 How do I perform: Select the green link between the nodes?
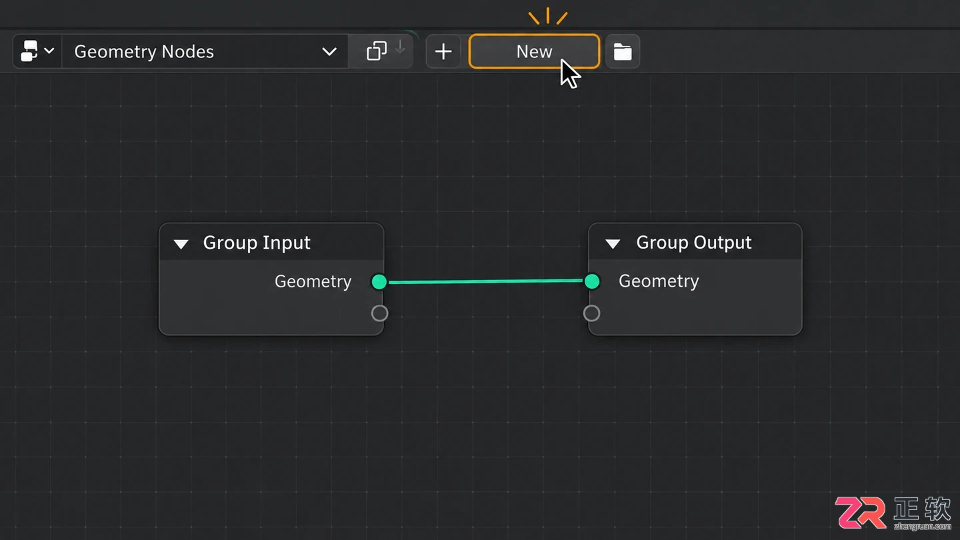coord(485,281)
